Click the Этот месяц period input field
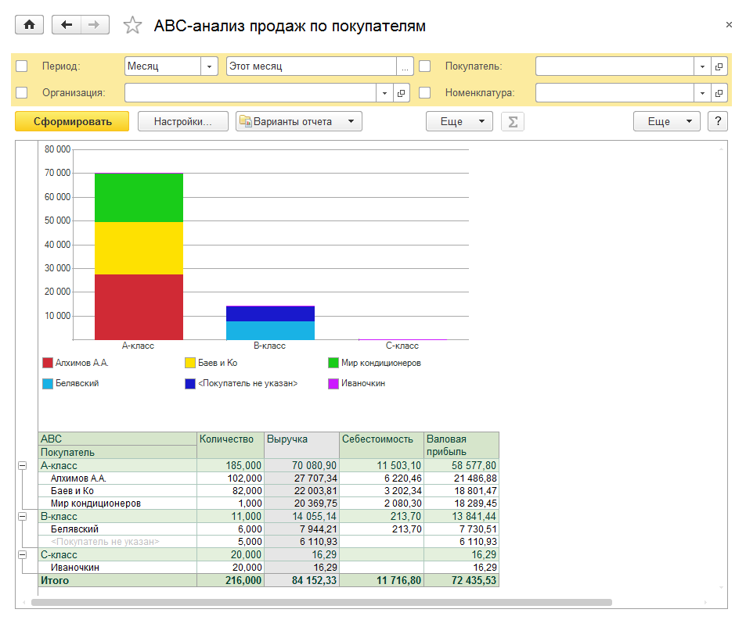Image resolution: width=746 pixels, height=620 pixels. tap(310, 66)
